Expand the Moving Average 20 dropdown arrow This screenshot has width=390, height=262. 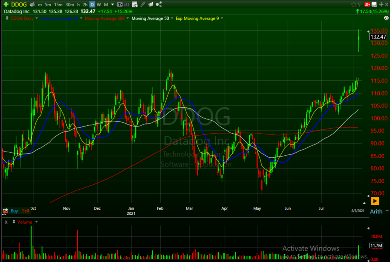coord(81,18)
